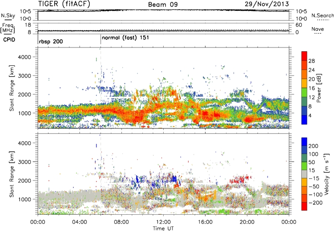Image resolution: width=334 pixels, height=231 pixels.
Task: Click the 'Freq. [MHz]' axis label
Action: click(x=8, y=28)
